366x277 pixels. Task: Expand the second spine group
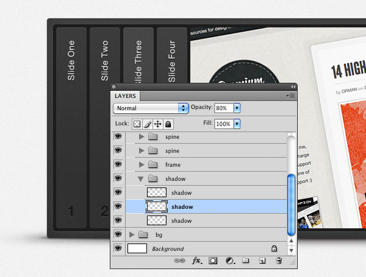click(142, 151)
